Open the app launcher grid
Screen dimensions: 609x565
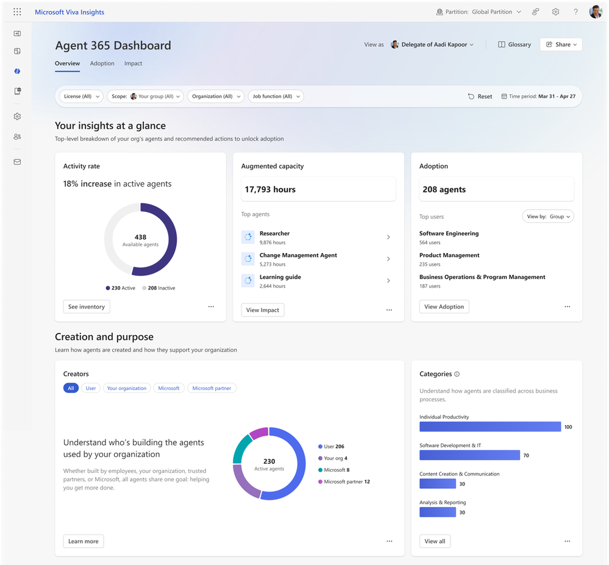click(17, 12)
